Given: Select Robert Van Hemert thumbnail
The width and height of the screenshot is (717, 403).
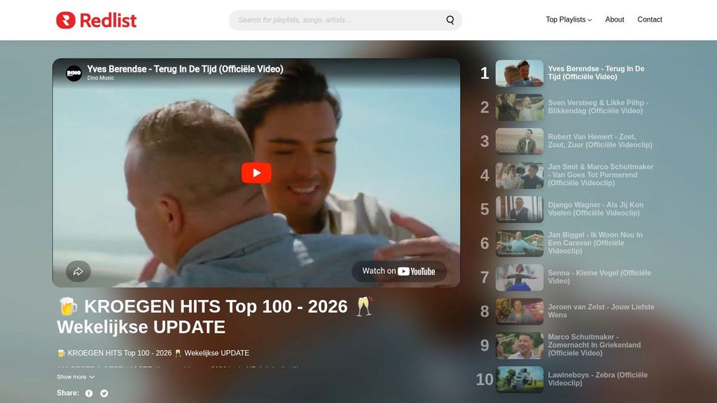Looking at the screenshot, I should pyautogui.click(x=520, y=141).
